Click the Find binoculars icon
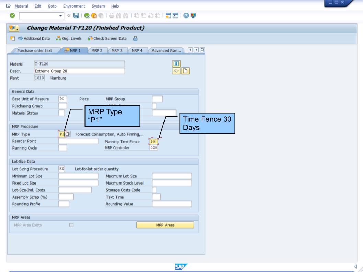 click(119, 15)
